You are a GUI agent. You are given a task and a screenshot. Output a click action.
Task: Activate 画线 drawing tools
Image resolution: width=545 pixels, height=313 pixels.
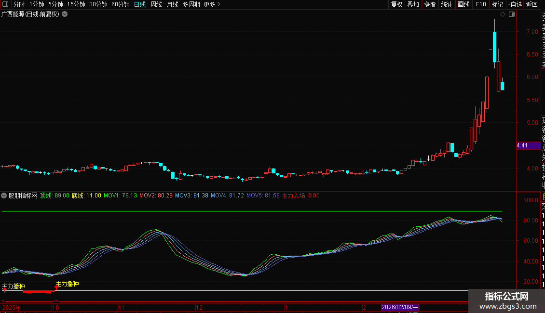coord(463,4)
